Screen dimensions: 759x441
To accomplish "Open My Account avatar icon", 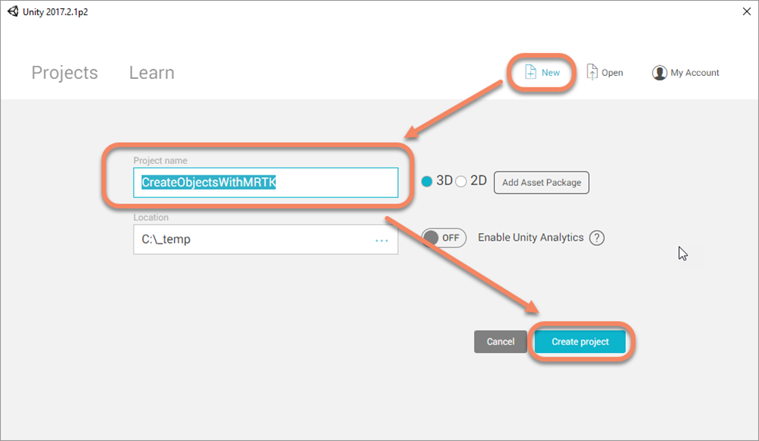I will [x=659, y=73].
